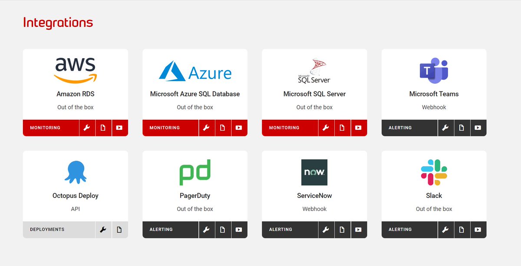Click the wrench icon on PagerDuty card
This screenshot has width=521, height=266.
tap(206, 230)
